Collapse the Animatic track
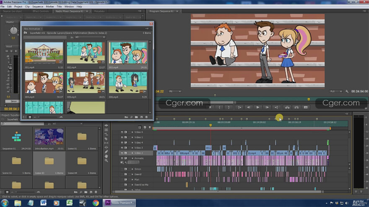The image size is (369, 207). tap(132, 158)
